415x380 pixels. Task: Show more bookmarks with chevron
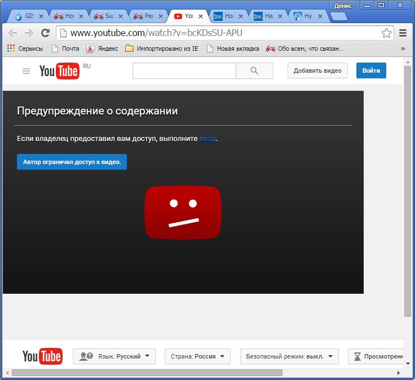click(403, 48)
